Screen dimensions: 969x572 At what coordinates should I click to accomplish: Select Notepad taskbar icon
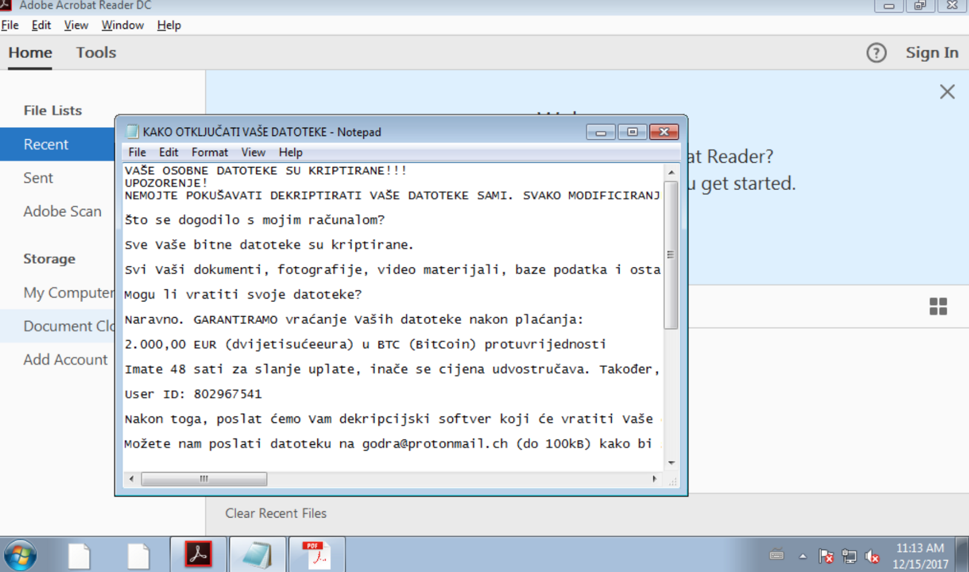[x=257, y=554]
